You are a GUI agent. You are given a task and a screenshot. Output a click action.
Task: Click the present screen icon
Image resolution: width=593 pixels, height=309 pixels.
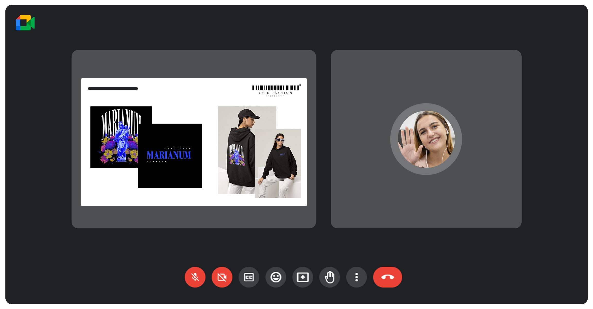click(303, 277)
